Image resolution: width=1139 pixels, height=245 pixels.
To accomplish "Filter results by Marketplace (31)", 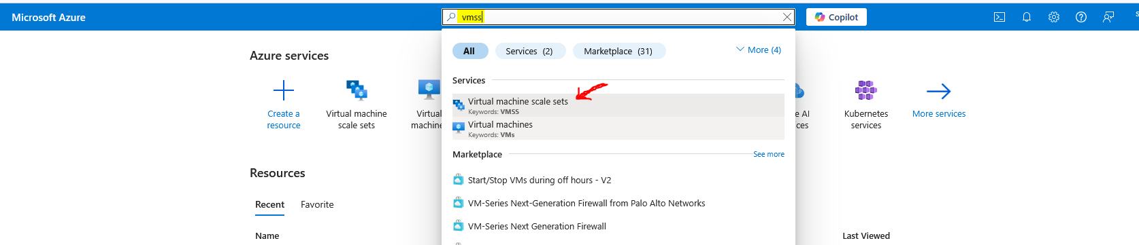I will 618,51.
